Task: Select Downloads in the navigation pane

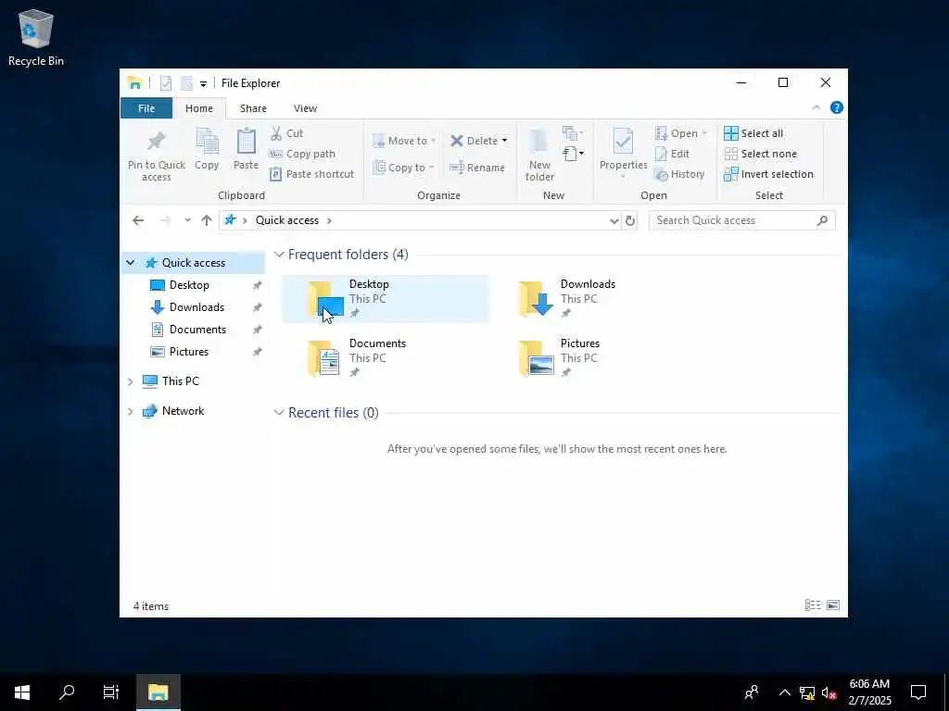Action: pos(193,307)
